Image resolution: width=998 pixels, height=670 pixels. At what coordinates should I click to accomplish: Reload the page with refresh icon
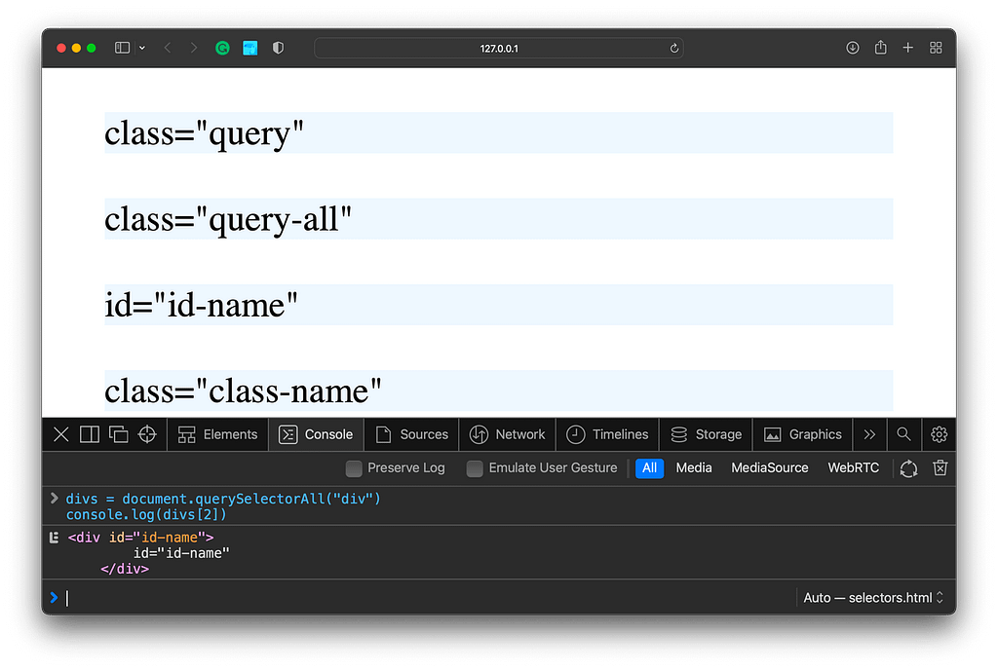(x=674, y=49)
